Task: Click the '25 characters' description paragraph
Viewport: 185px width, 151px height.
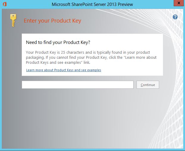Action: 91,58
